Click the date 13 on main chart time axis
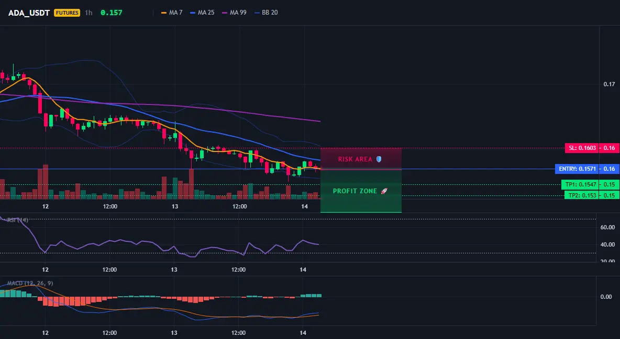620x339 pixels. [175, 206]
